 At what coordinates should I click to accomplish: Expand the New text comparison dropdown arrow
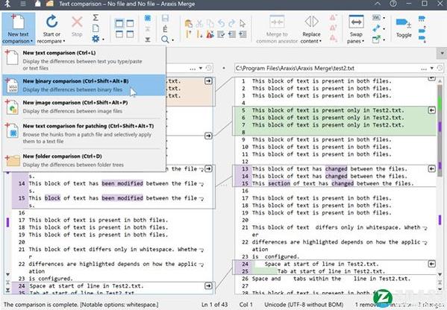pyautogui.click(x=31, y=41)
